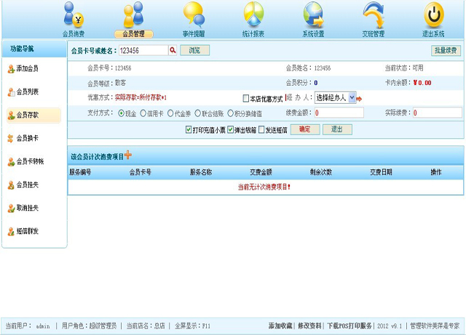Uncheck the 打印充值小票 checkbox
This screenshot has width=466, height=335.
[x=189, y=129]
